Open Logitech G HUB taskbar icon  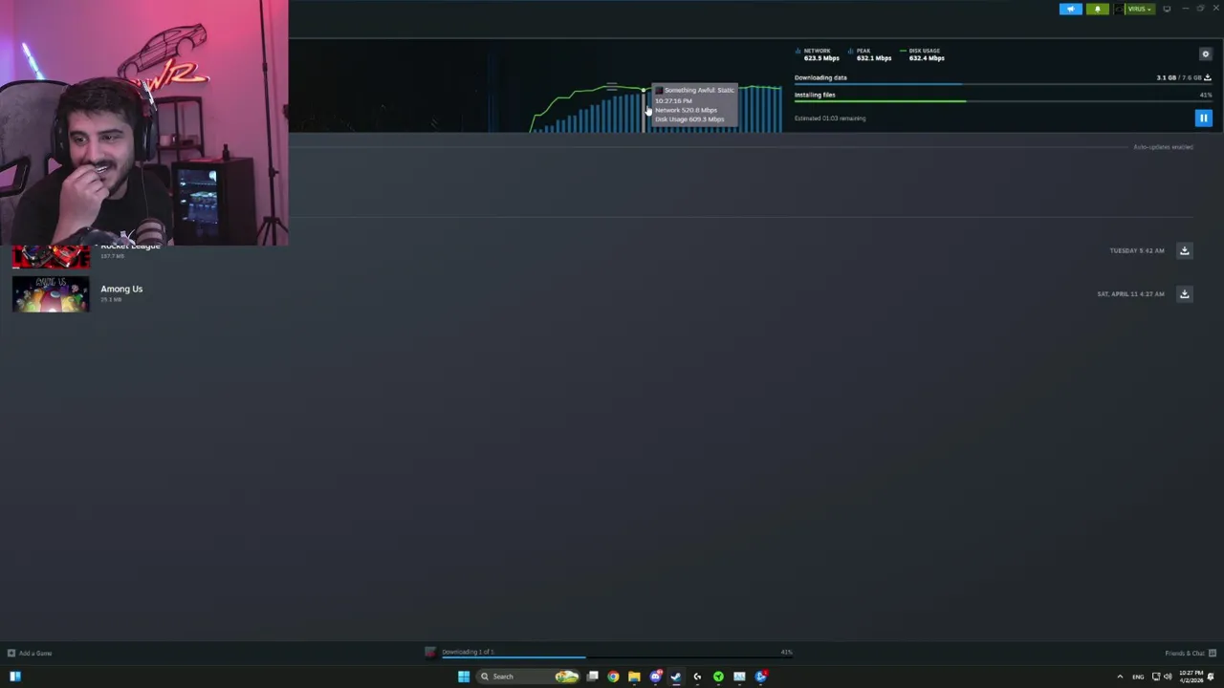click(697, 677)
